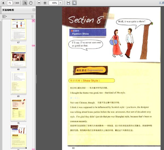The width and height of the screenshot is (164, 150).
Task: Enable fit-width scrolling mode icon
Action: coord(68,3)
